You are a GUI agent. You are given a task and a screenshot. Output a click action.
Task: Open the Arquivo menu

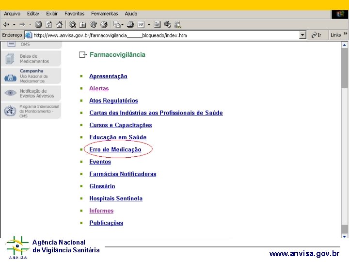click(x=12, y=14)
